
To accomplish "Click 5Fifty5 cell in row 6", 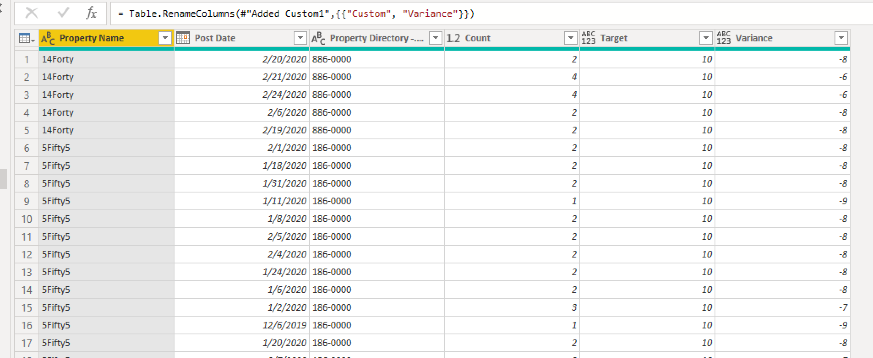I will [106, 148].
